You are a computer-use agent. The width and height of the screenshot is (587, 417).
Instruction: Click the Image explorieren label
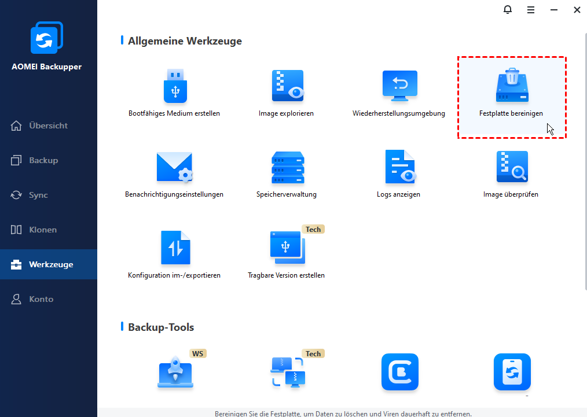click(286, 113)
